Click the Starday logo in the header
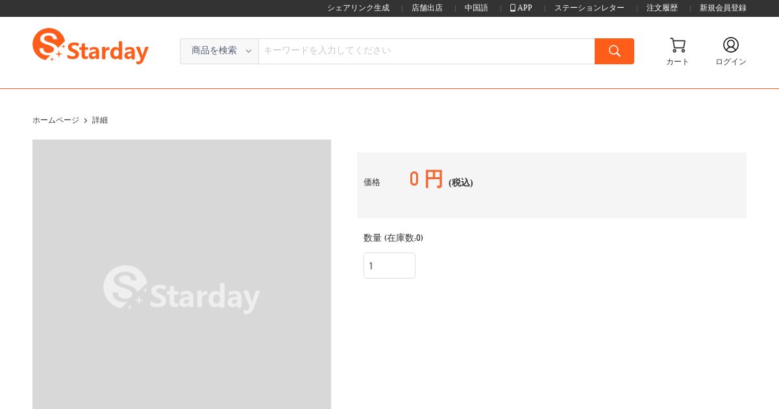The width and height of the screenshot is (779, 409). pos(90,46)
